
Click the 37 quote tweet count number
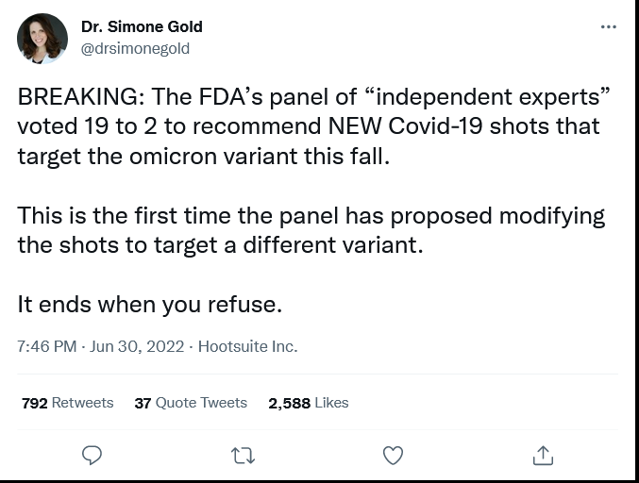pyautogui.click(x=143, y=403)
